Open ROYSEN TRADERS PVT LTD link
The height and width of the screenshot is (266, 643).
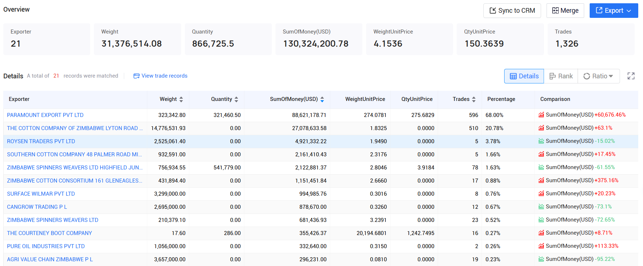41,141
